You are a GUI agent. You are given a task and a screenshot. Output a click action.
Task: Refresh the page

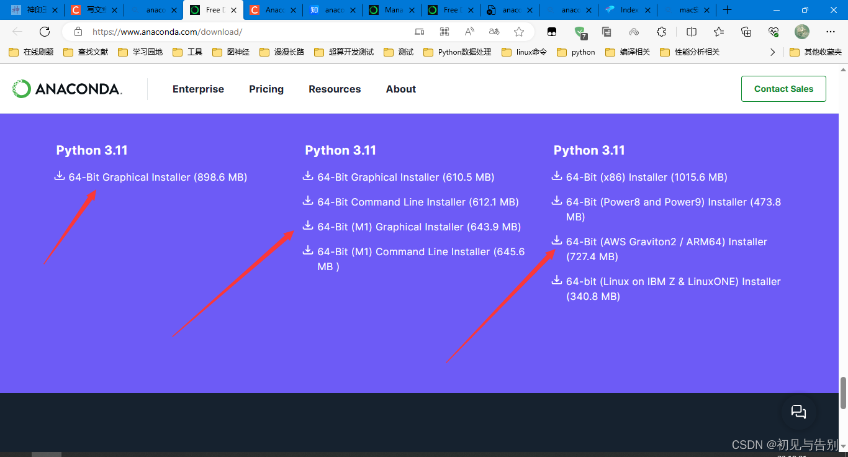(45, 32)
